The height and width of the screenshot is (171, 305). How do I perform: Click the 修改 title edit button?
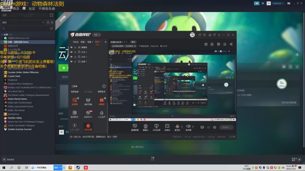click(x=133, y=42)
